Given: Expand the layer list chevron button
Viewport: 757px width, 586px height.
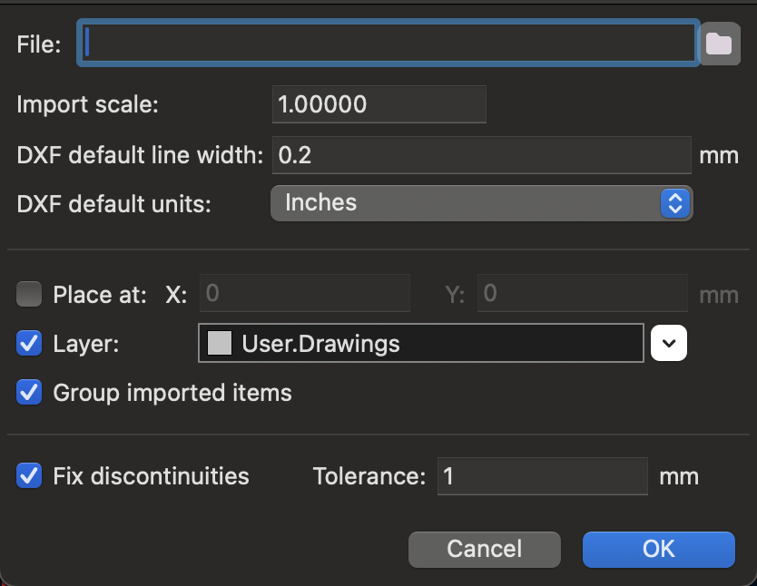Looking at the screenshot, I should pyautogui.click(x=669, y=343).
